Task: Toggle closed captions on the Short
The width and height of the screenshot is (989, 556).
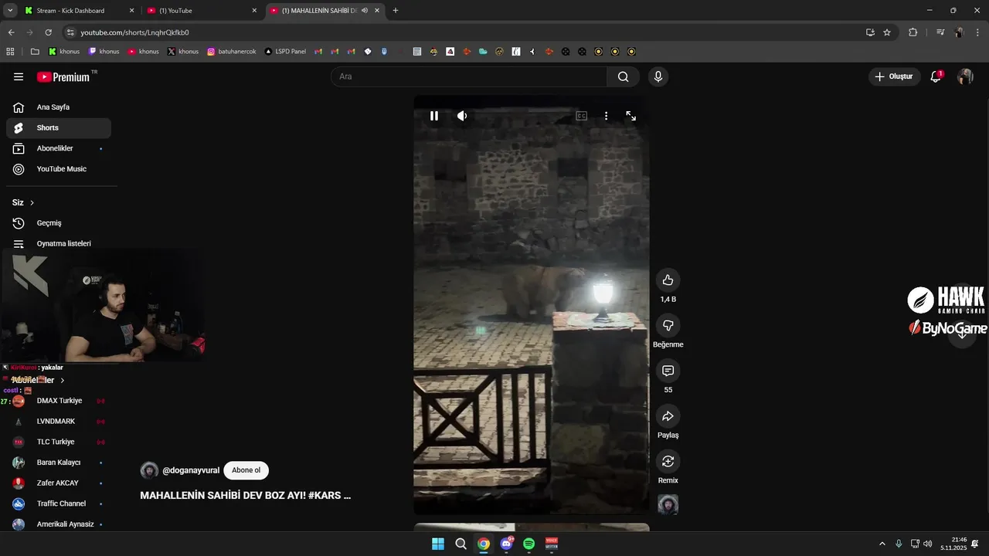Action: click(x=581, y=116)
